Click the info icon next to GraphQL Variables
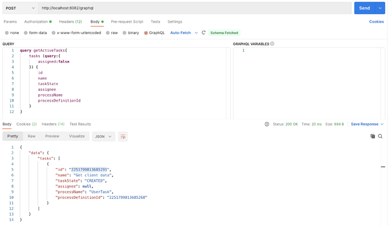Screen dimensions: 392x226 [272, 44]
